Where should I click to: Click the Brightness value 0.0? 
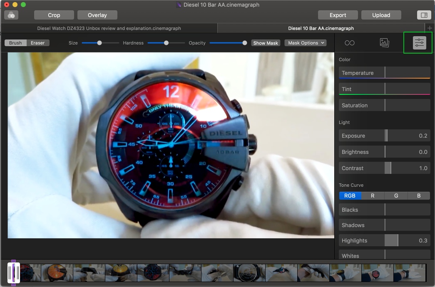(423, 152)
